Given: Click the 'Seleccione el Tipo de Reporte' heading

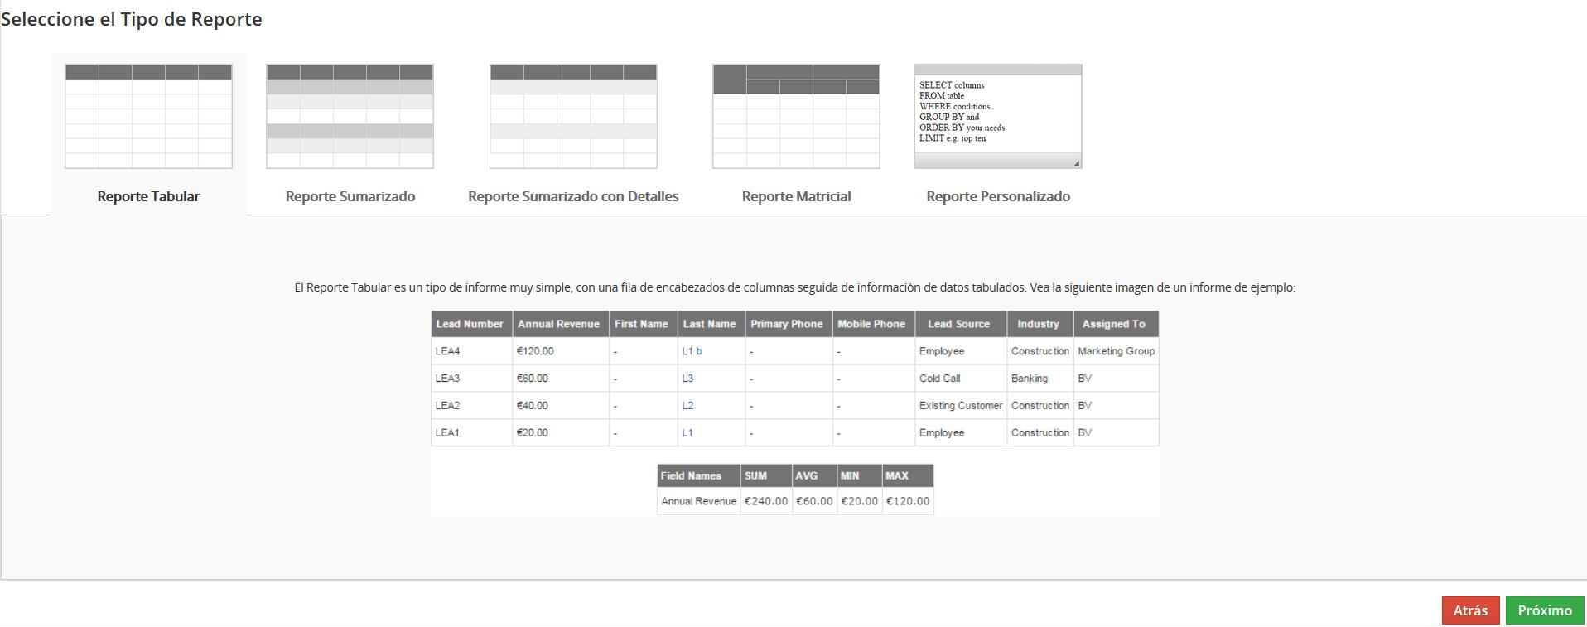Looking at the screenshot, I should pyautogui.click(x=132, y=19).
